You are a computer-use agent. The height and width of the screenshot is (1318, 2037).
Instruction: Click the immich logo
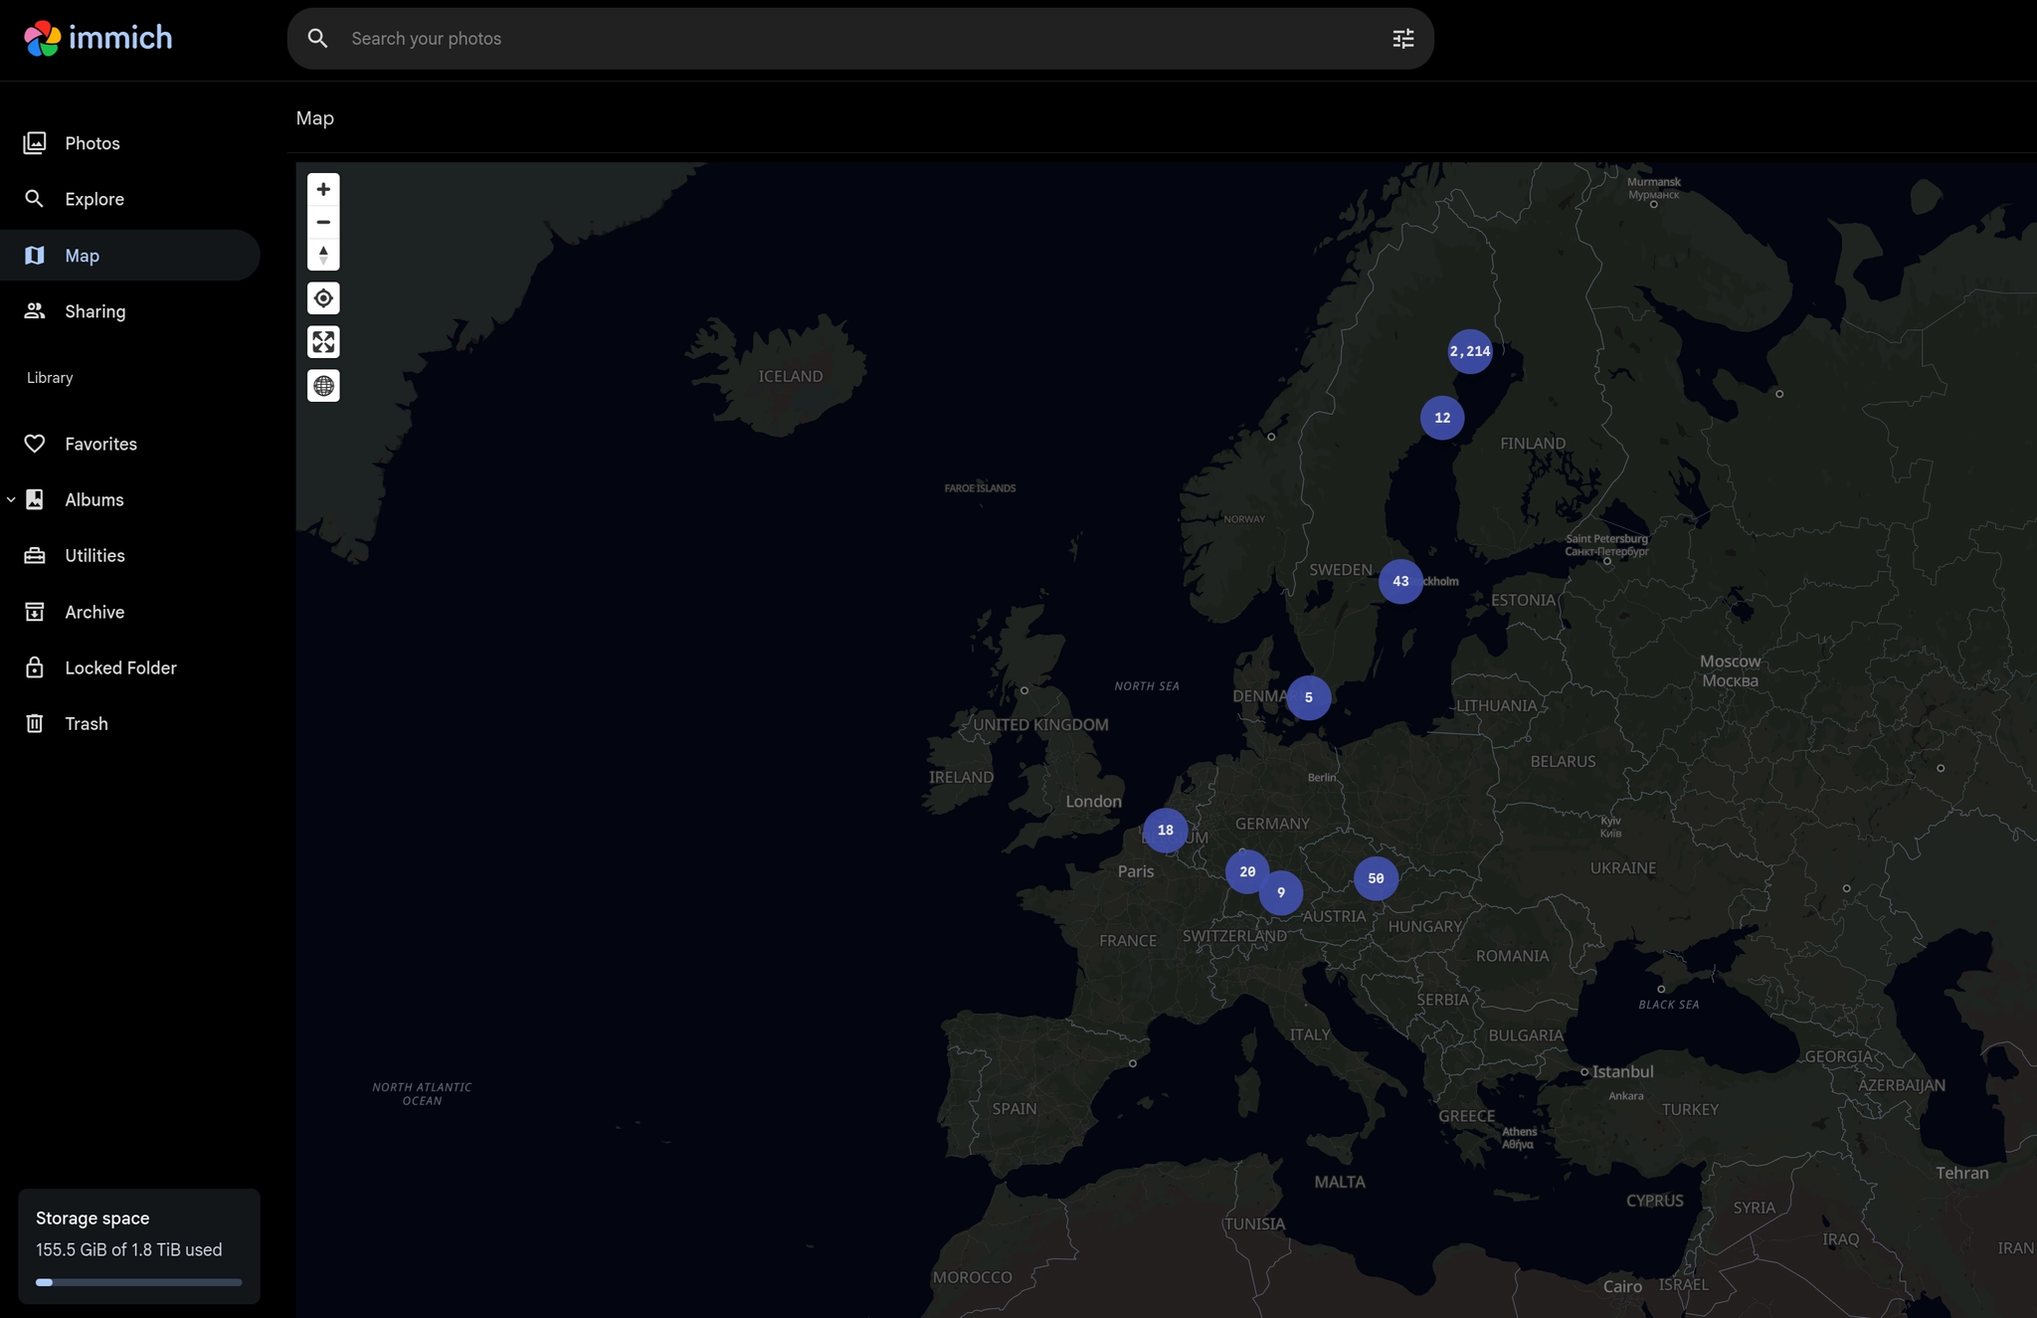click(97, 38)
